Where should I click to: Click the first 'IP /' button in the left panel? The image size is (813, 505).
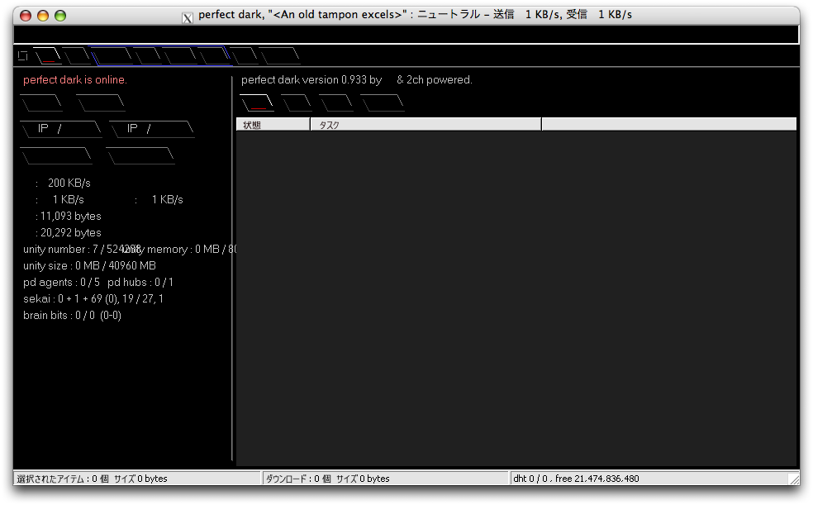coord(60,129)
